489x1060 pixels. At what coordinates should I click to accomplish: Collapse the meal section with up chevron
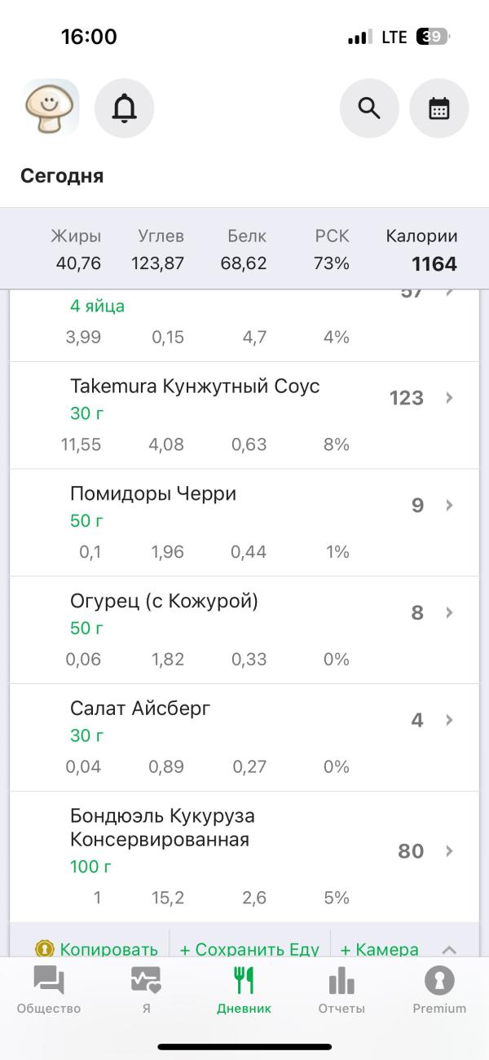pos(449,949)
